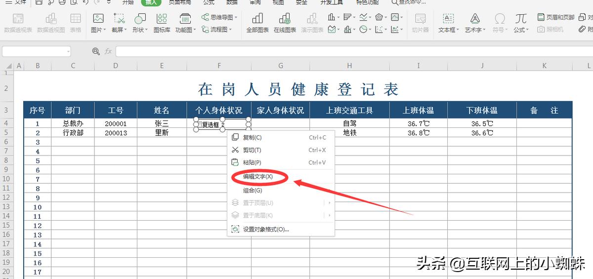
Task: Open the 图标库 icon library
Action: click(x=162, y=23)
